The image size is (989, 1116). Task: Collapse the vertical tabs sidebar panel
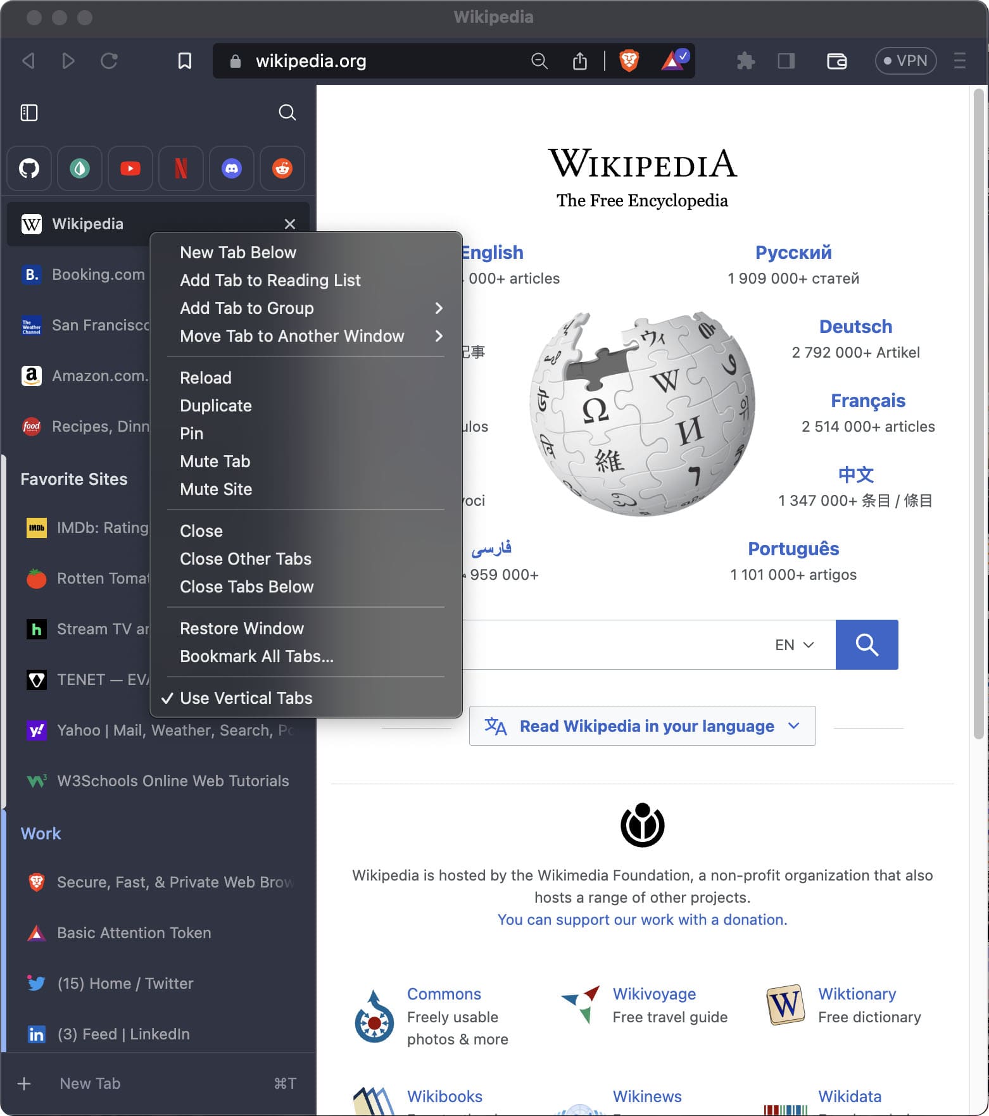click(x=29, y=113)
